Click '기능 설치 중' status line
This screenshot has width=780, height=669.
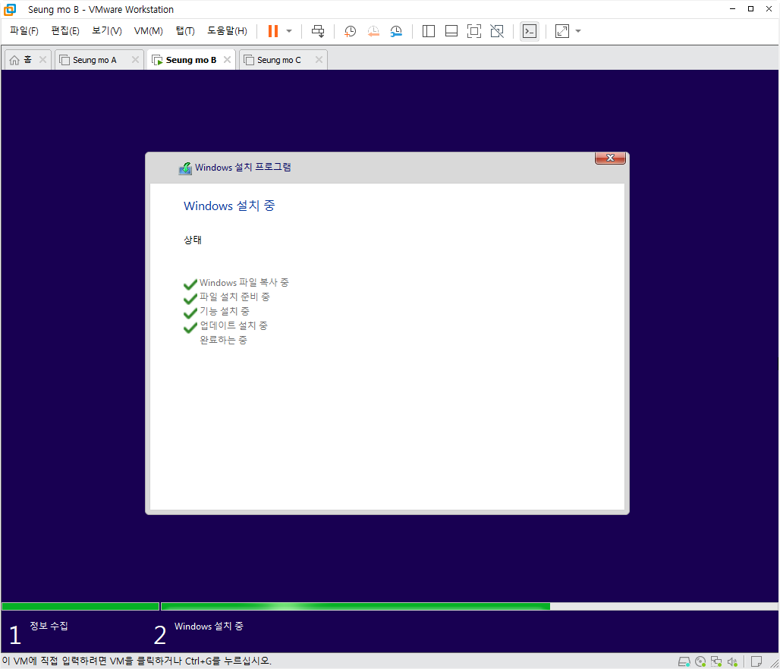click(225, 312)
